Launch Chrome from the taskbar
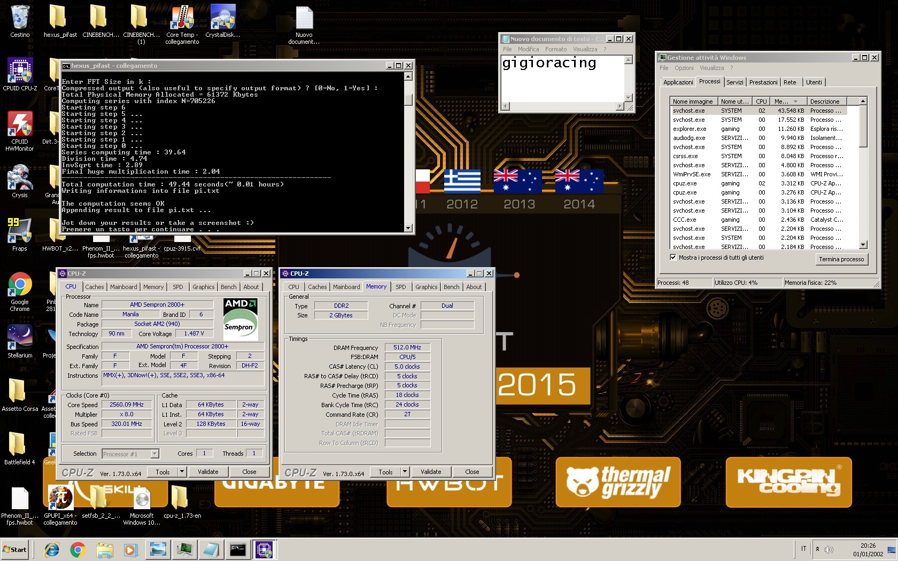 [x=78, y=549]
